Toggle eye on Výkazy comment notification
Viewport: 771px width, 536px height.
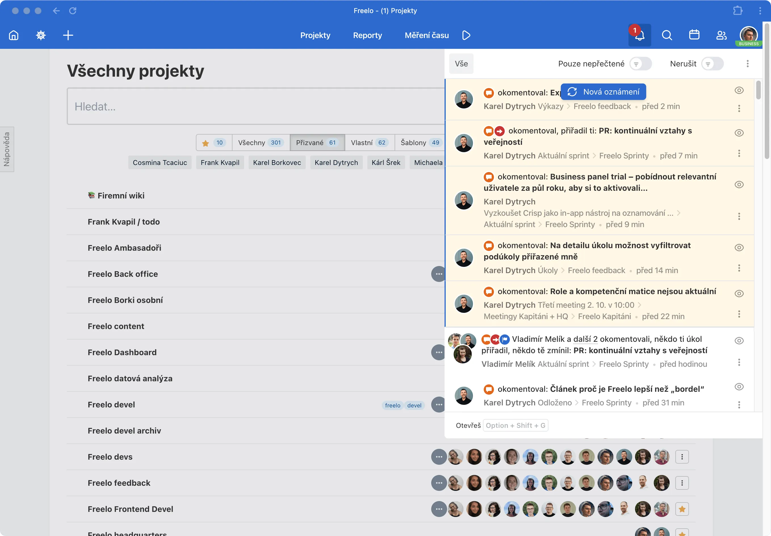pyautogui.click(x=739, y=90)
